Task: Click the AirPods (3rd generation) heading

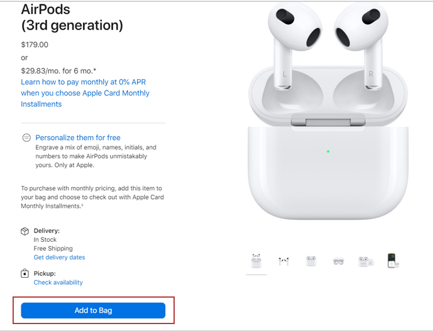Action: 72,18
